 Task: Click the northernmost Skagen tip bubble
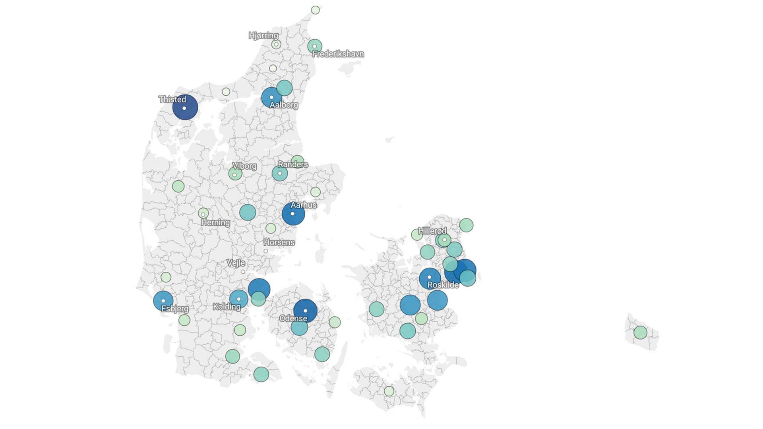[x=315, y=10]
